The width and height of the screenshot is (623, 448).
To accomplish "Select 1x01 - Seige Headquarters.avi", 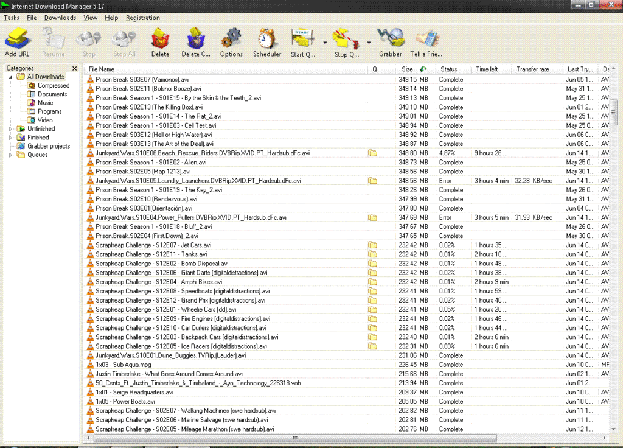I will pyautogui.click(x=134, y=392).
